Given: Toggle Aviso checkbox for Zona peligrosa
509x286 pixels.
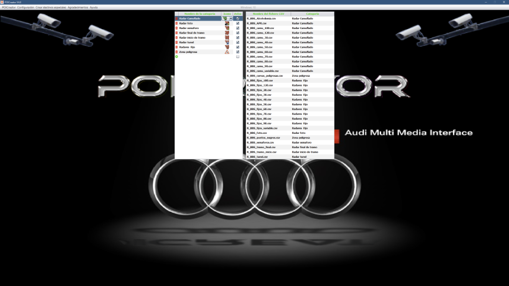Looking at the screenshot, I should tap(238, 52).
